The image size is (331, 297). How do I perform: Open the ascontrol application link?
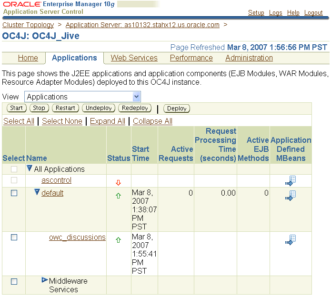[x=56, y=180]
